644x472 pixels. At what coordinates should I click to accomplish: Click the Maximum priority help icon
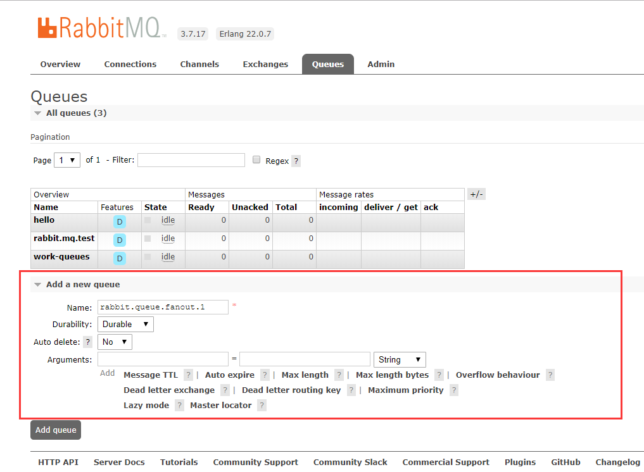point(453,390)
